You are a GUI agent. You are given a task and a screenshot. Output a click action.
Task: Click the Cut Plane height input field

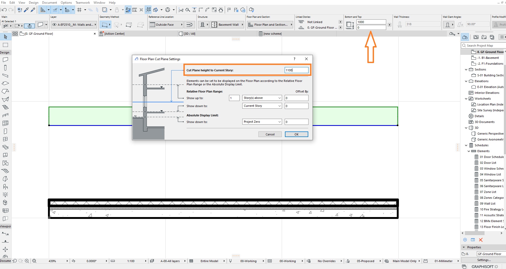[x=297, y=70]
